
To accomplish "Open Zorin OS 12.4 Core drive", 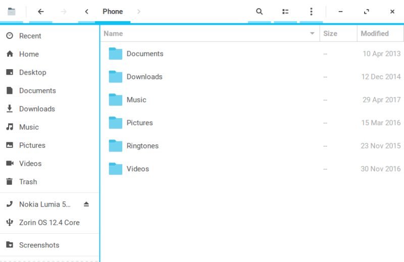I will [x=49, y=223].
